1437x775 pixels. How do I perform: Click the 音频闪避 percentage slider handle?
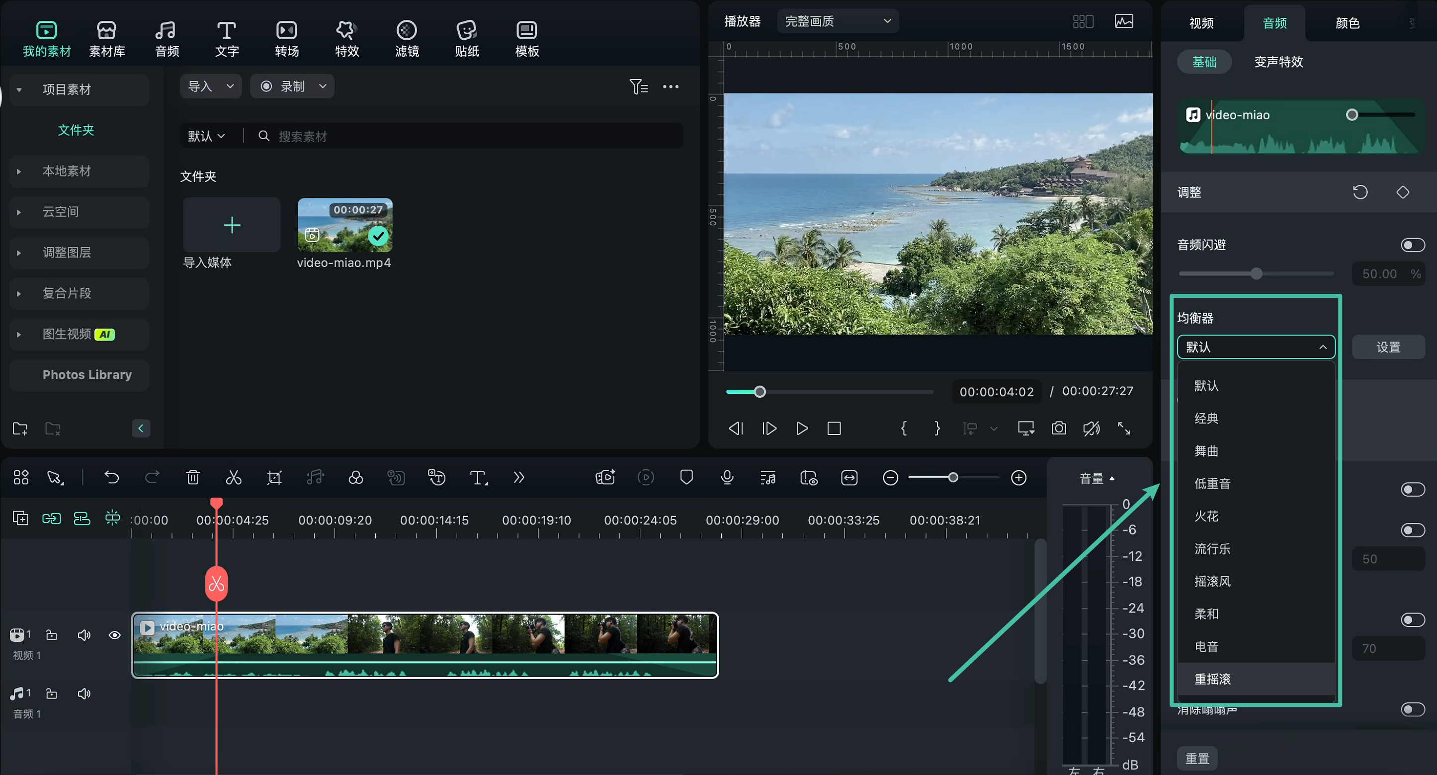1256,274
